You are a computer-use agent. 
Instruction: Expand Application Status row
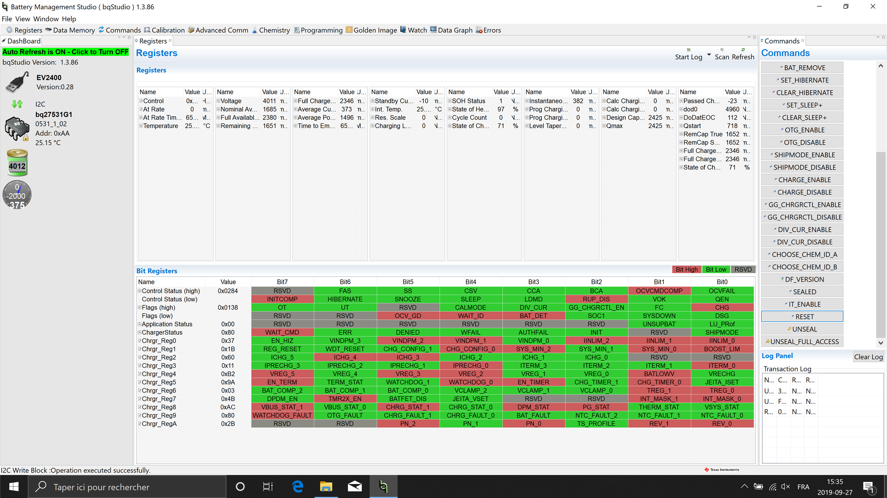click(140, 324)
